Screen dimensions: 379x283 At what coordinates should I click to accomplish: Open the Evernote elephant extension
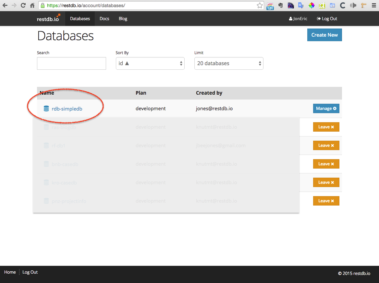click(x=280, y=5)
